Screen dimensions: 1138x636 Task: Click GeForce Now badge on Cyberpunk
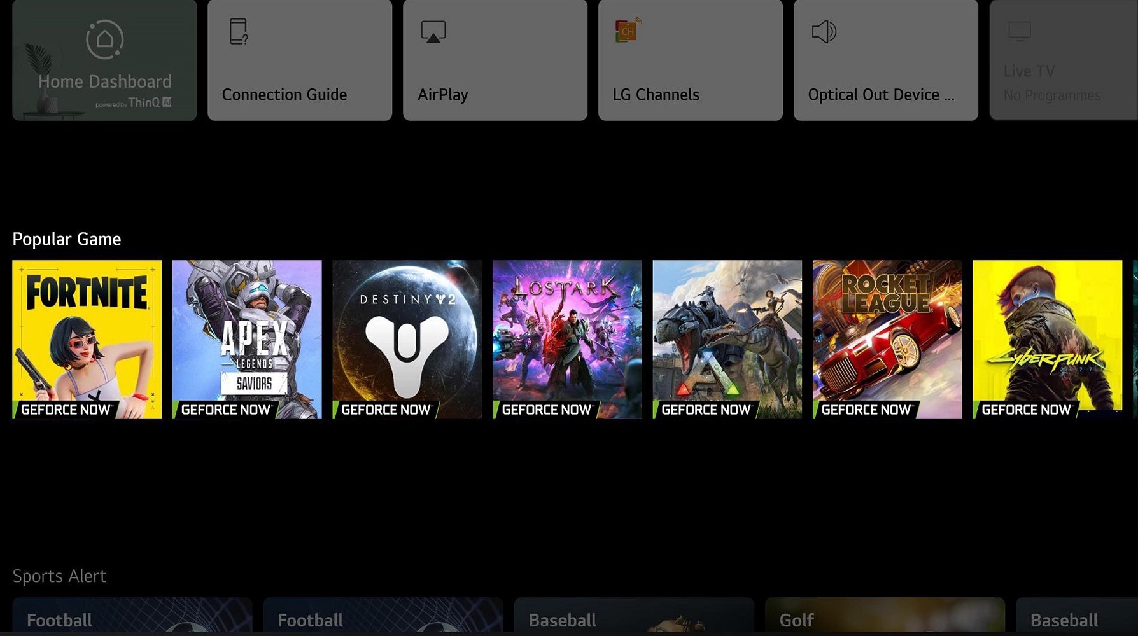[x=1026, y=410]
